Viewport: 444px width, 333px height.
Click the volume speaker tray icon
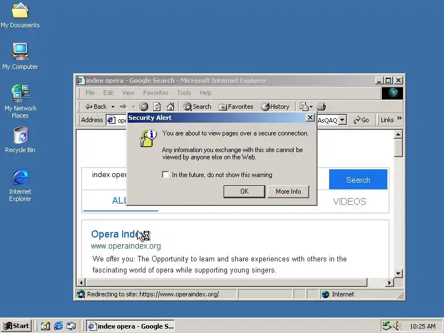(396, 326)
